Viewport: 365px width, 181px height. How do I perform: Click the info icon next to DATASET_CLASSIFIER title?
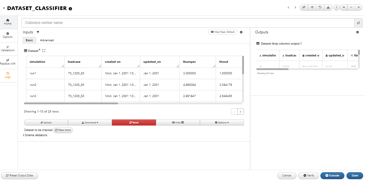70,9
